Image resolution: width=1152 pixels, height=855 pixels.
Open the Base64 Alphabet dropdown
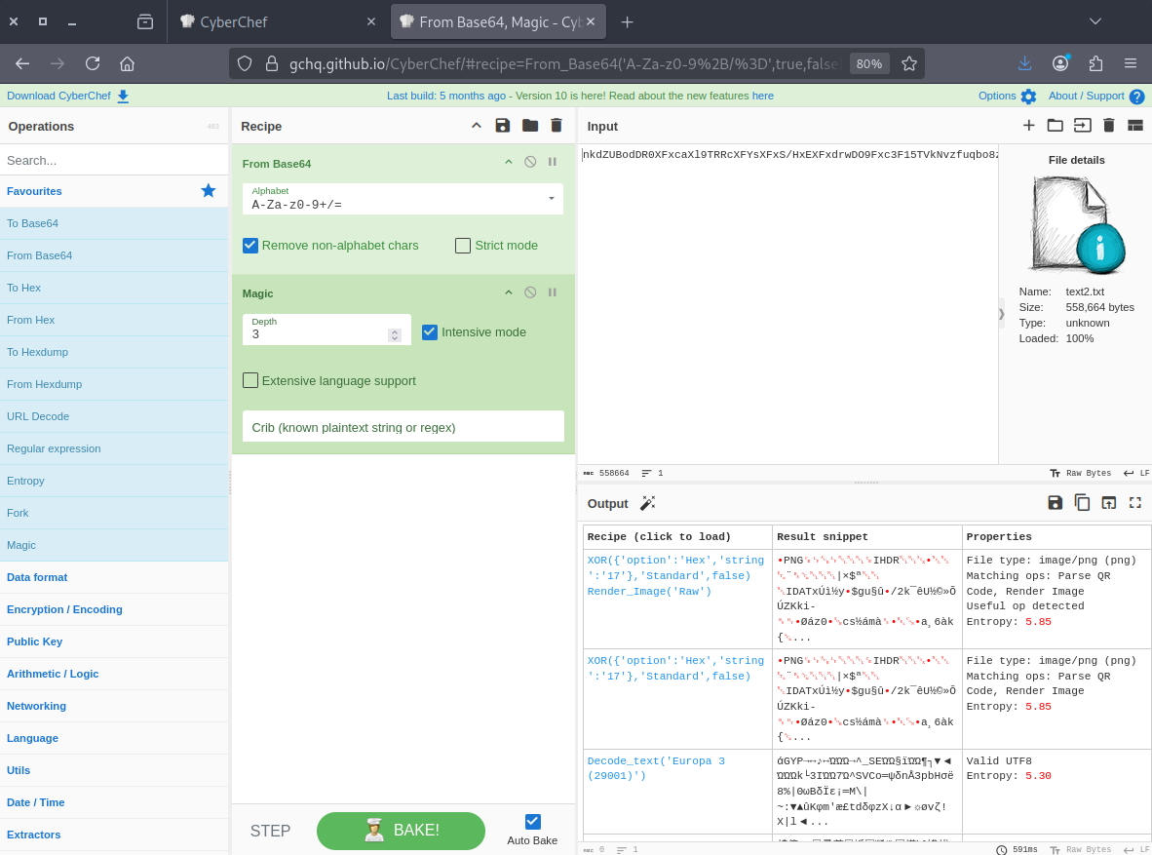[551, 199]
